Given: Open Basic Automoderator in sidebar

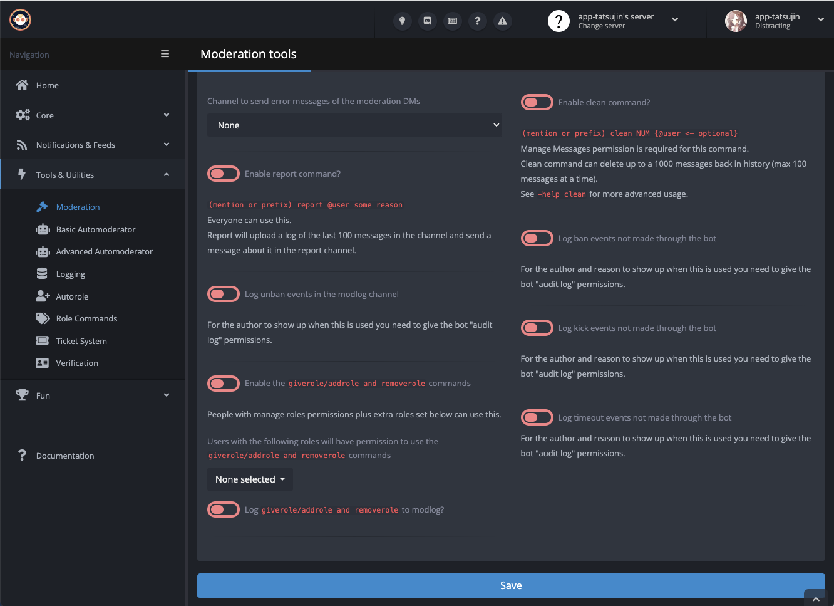Looking at the screenshot, I should click(95, 229).
